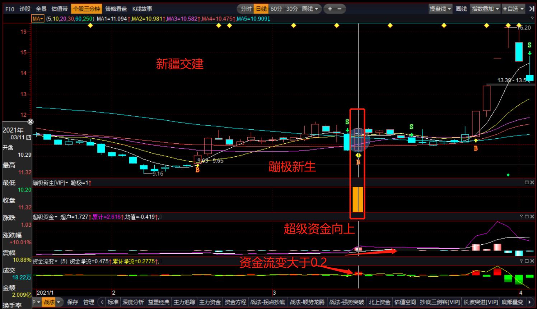The image size is (537, 309).
Task: Click the maximize icon on the 资金流变 panel
Action: [527, 261]
